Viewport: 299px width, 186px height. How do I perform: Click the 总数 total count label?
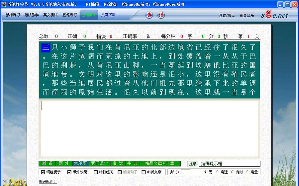pos(44,36)
